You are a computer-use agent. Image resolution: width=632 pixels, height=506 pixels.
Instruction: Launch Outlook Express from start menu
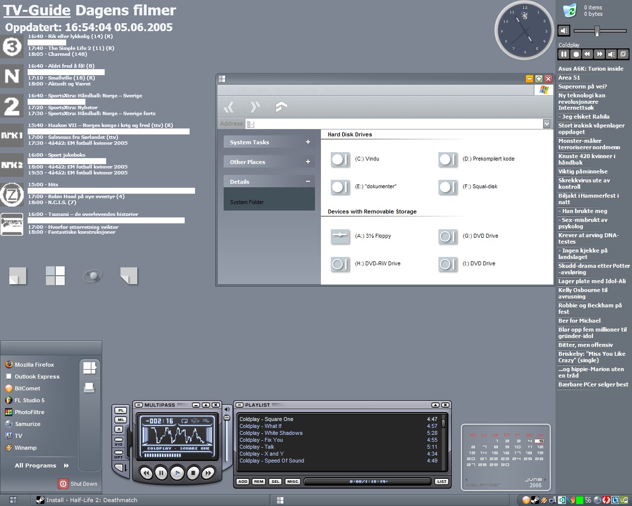[x=32, y=377]
